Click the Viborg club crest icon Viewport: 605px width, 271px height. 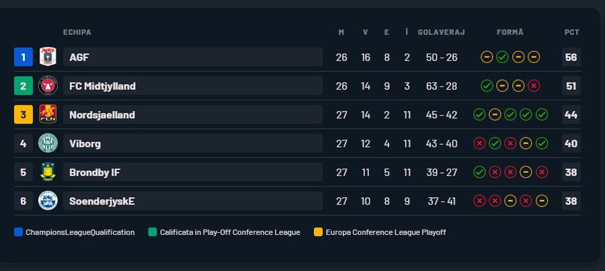(48, 144)
